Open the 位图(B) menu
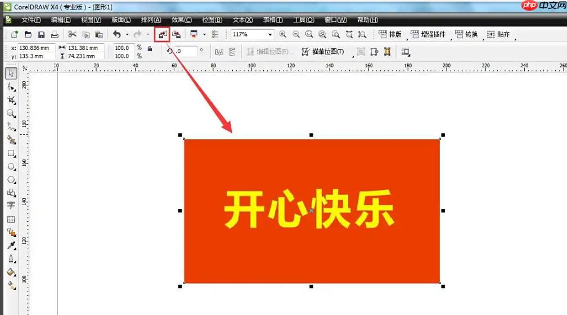Viewport: 567px width, 315px height. pyautogui.click(x=212, y=20)
